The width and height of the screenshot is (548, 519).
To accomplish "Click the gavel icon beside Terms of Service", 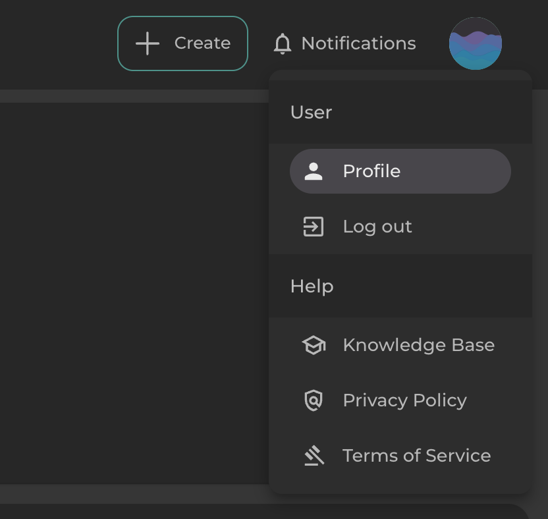I will click(314, 456).
